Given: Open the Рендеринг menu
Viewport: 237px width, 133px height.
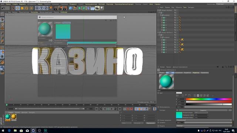Looking at the screenshot, I should 73,4.
